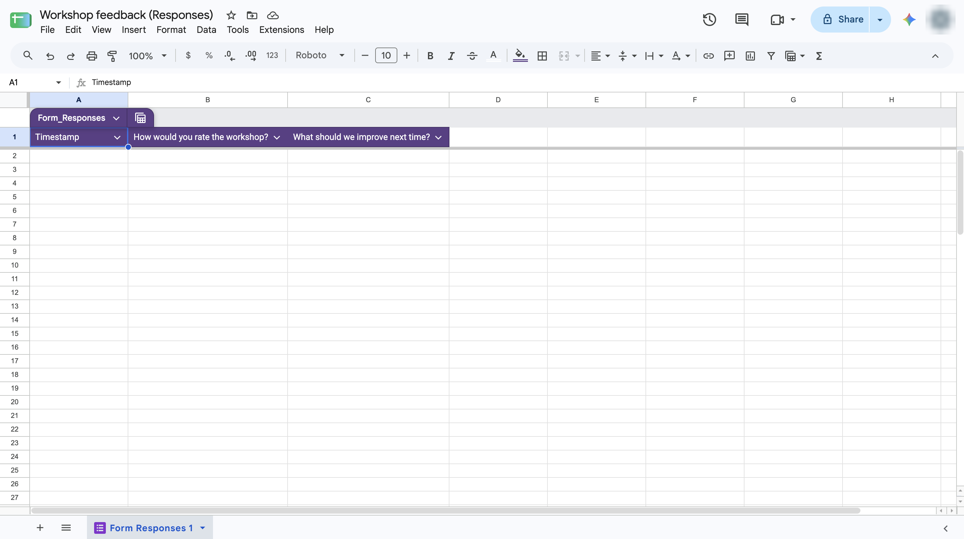Star the Workshop feedback document
The height and width of the screenshot is (539, 964).
pyautogui.click(x=231, y=15)
